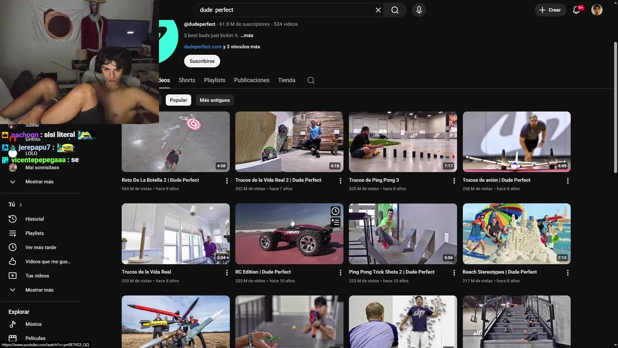This screenshot has height=348, width=618.
Task: Play the Trucos de la Vida Real 2 thumbnail
Action: coord(289,142)
